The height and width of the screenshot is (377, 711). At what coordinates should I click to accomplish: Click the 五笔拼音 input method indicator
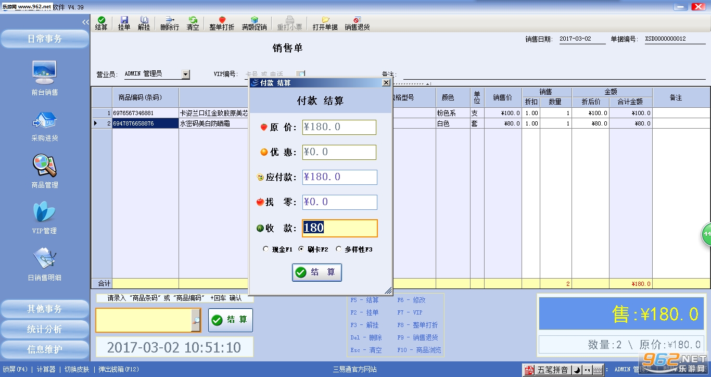(552, 370)
